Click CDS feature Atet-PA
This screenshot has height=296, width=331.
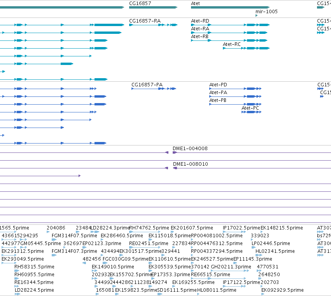click(235, 96)
